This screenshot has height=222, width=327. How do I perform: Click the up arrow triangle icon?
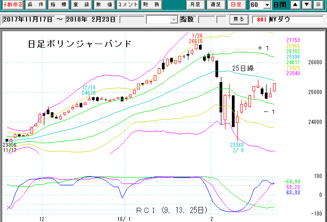(296, 5)
